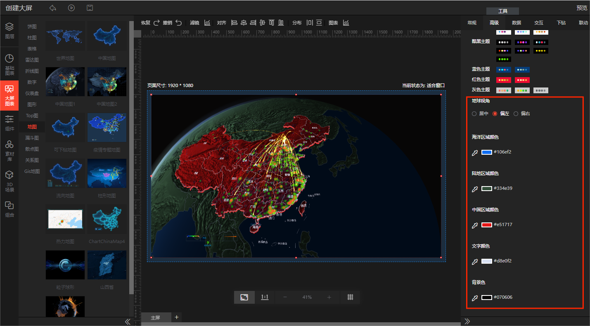Choose the 疫情专题地图 thumbnail

[x=107, y=128]
